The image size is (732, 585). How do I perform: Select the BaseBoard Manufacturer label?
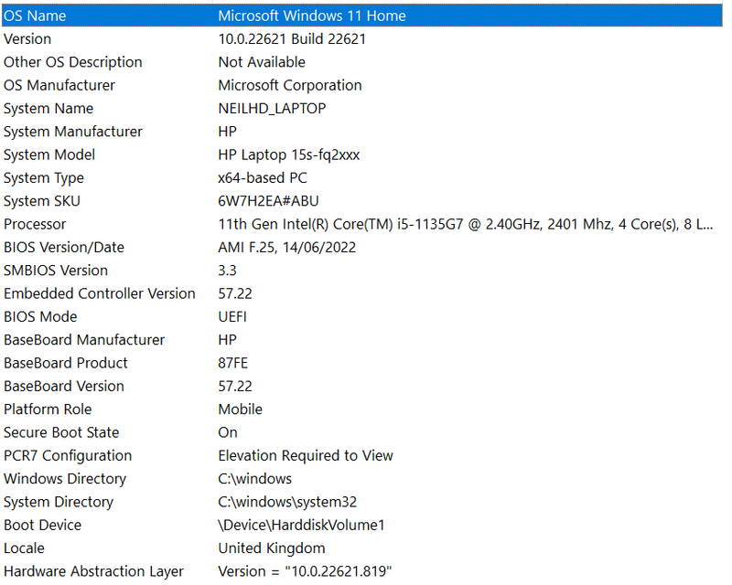(x=84, y=340)
